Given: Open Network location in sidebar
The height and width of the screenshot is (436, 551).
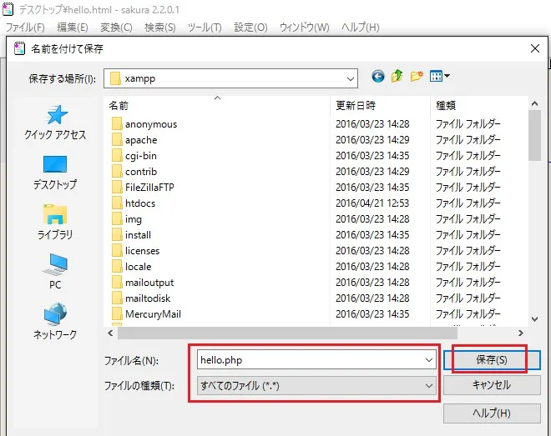Looking at the screenshot, I should pos(55,322).
